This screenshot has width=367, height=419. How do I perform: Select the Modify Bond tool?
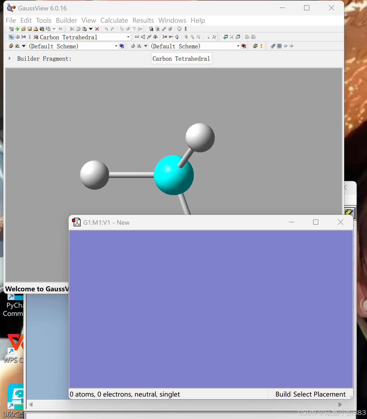(137, 37)
